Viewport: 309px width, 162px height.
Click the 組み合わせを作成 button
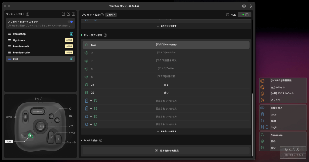166,151
